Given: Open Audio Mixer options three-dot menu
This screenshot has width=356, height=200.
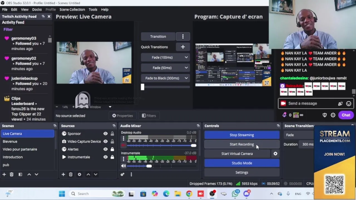Looking at the screenshot, I should [x=131, y=174].
